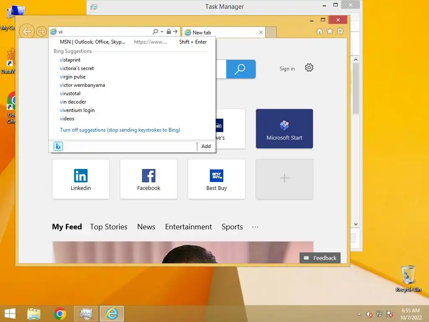Choose the 'viventium login' suggestion
The height and width of the screenshot is (322, 429).
pyautogui.click(x=77, y=110)
